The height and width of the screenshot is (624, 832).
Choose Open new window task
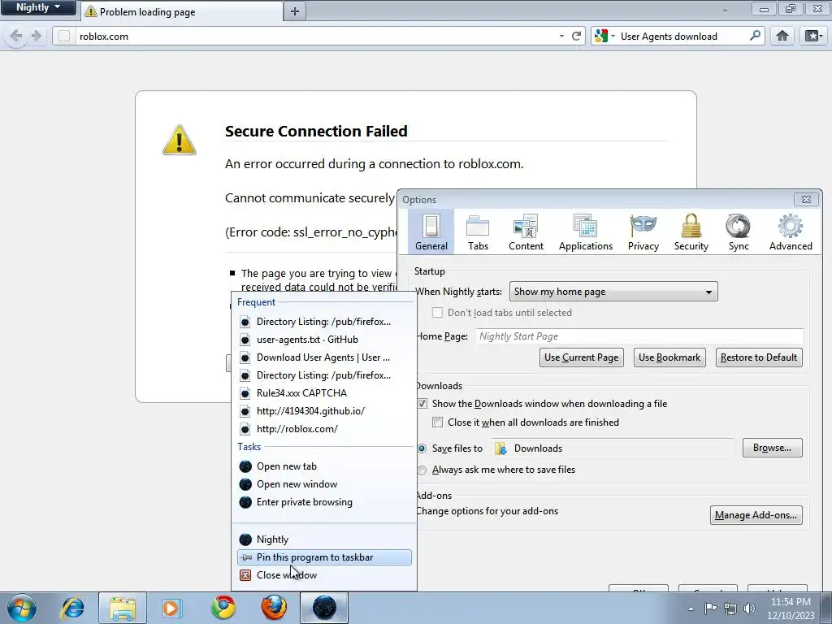tap(324, 484)
